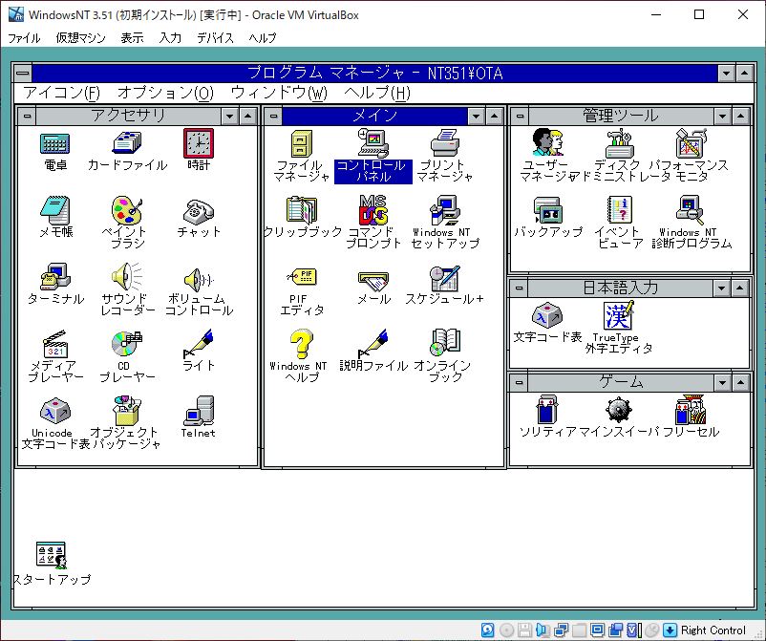766x641 pixels.
Task: Open the ファイルマネージャ icon
Action: (x=300, y=144)
